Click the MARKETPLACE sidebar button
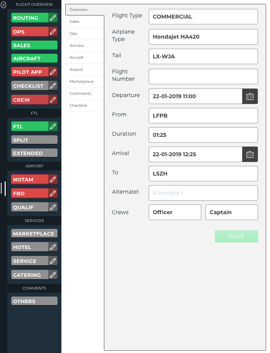270x353 pixels. pyautogui.click(x=34, y=234)
